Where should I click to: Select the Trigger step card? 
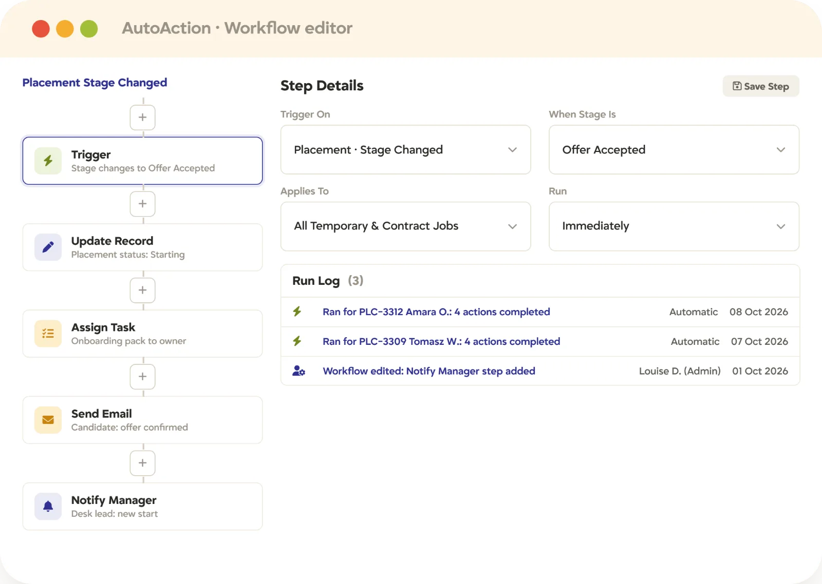point(143,161)
